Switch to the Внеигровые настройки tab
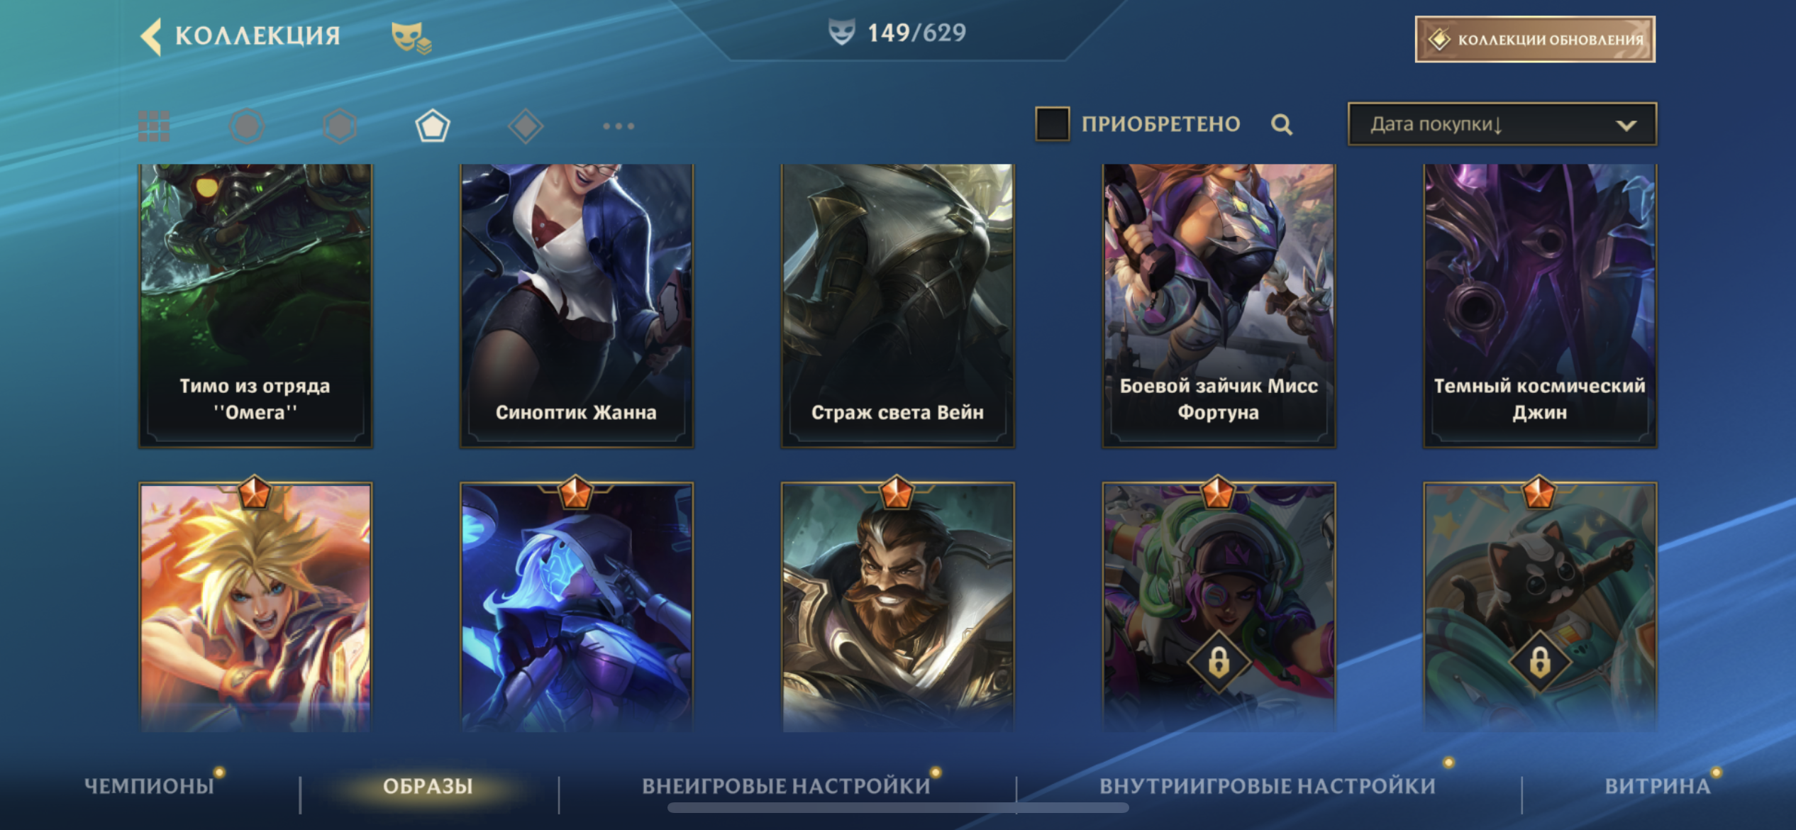This screenshot has width=1796, height=830. point(786,786)
